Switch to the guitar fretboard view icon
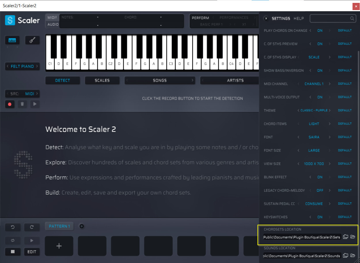The width and height of the screenshot is (360, 263). point(32,40)
